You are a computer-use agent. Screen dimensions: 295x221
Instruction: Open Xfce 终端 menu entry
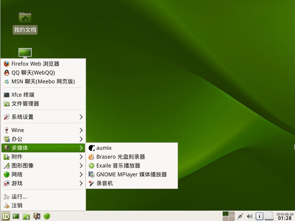pyautogui.click(x=43, y=95)
